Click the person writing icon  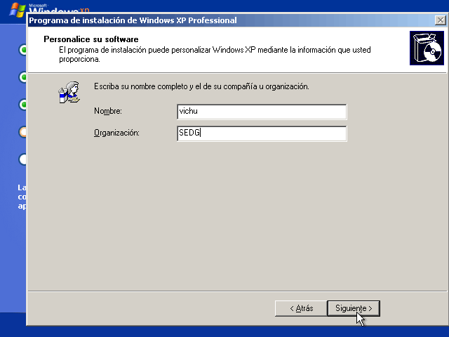(x=68, y=92)
